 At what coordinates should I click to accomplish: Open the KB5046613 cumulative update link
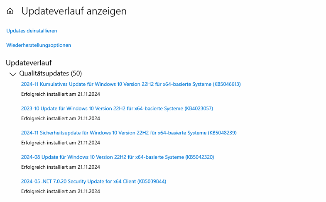click(x=131, y=84)
